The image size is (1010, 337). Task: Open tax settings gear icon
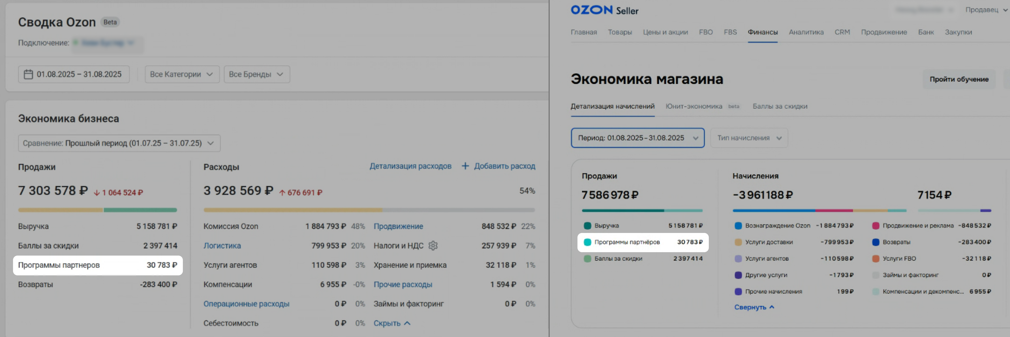point(433,245)
